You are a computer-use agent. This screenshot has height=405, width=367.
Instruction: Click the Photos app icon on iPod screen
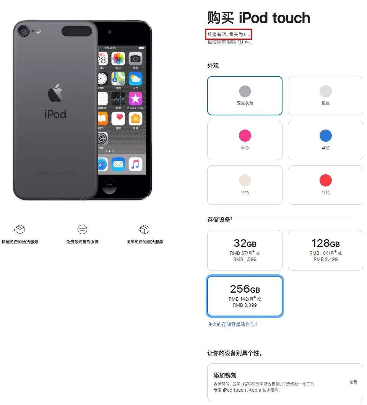click(x=118, y=58)
